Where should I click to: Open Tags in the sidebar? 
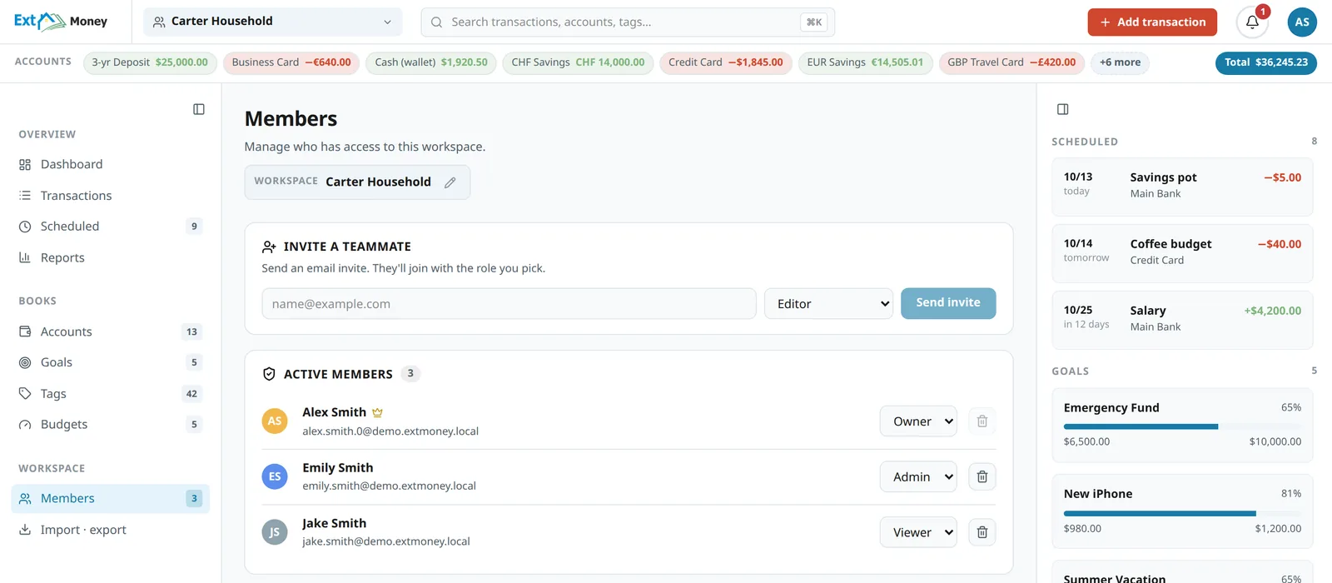110,394
